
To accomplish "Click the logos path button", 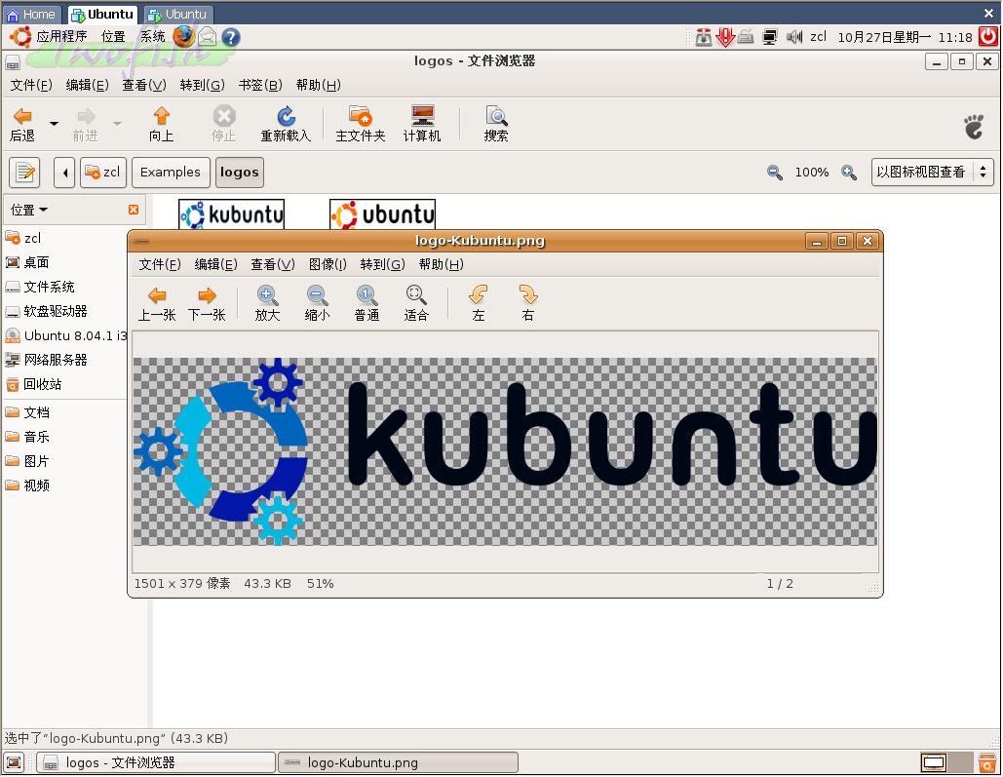I will (239, 173).
